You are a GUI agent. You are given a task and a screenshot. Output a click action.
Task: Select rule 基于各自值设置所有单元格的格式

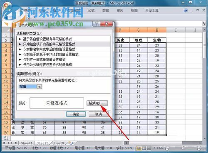click(64, 39)
